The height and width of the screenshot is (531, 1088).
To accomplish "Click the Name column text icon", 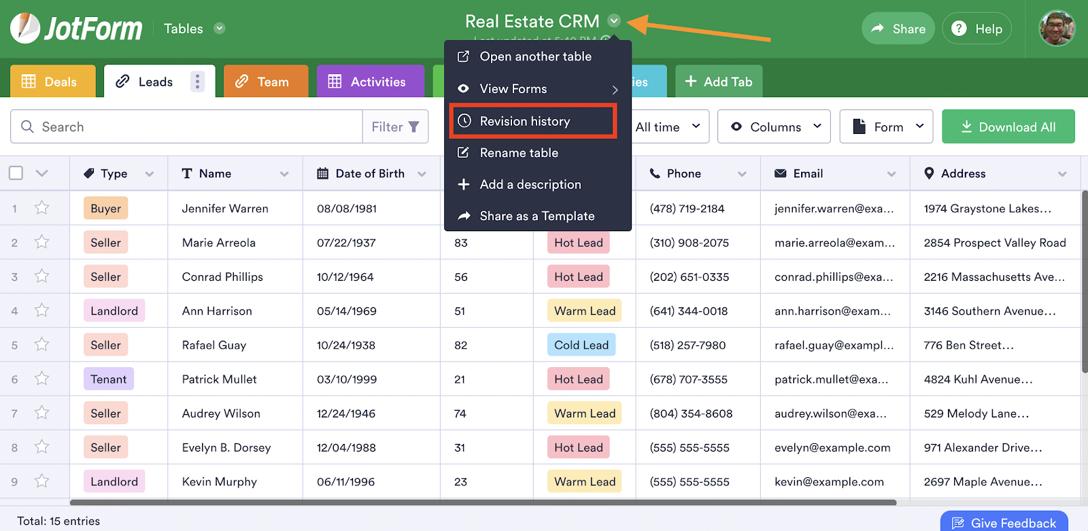I will [187, 173].
